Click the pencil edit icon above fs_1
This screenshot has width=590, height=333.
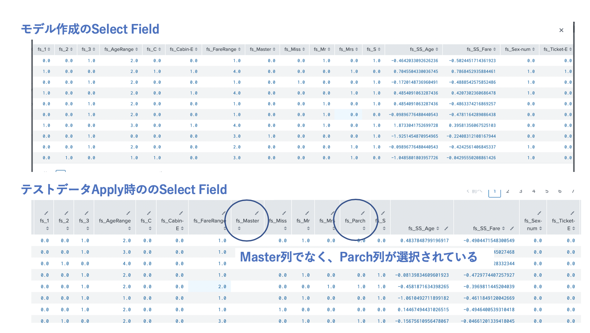[x=46, y=213]
